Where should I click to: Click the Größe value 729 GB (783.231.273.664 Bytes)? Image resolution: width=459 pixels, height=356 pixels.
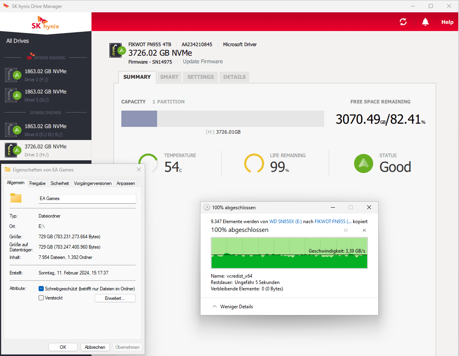69,237
